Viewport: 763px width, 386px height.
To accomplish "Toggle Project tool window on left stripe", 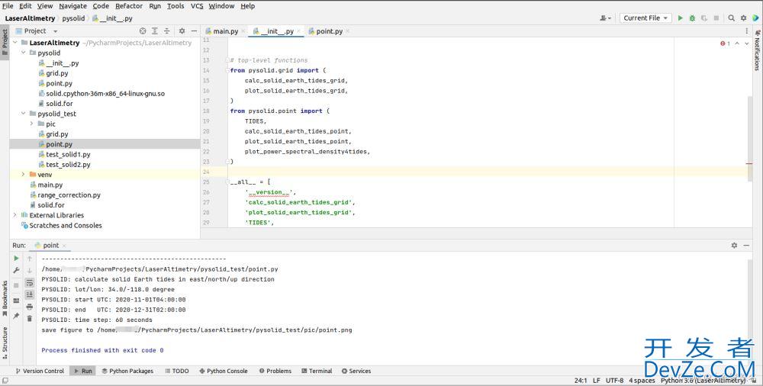I will 5,43.
